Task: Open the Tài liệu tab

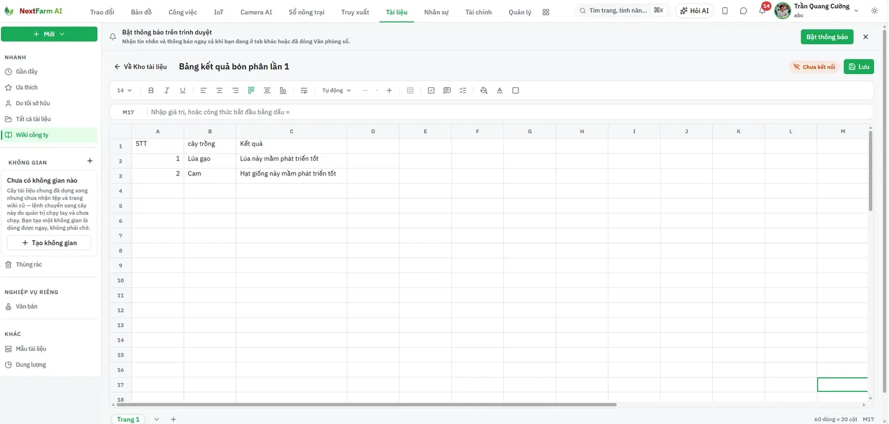Action: pyautogui.click(x=397, y=12)
